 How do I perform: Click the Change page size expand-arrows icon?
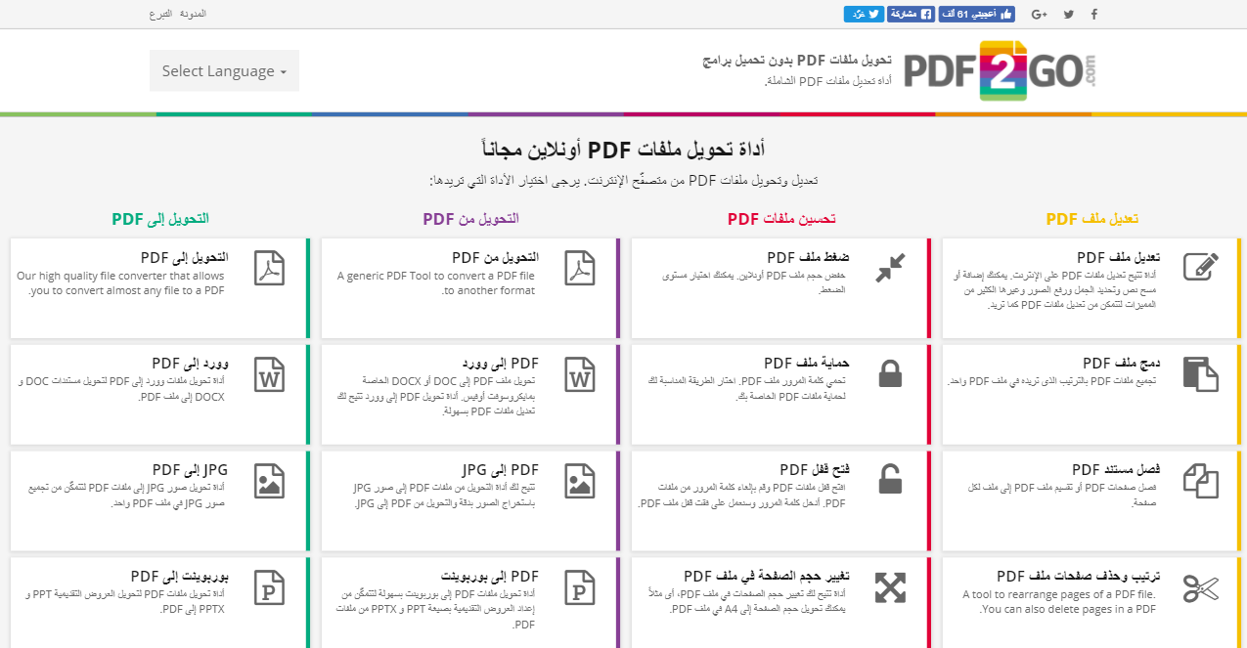tap(890, 587)
